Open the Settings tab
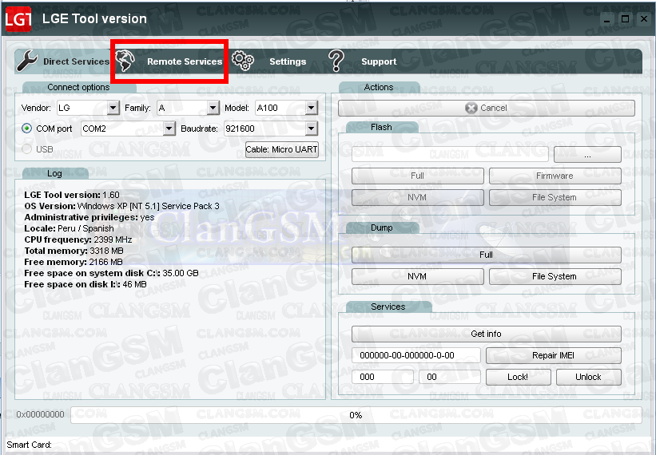 pyautogui.click(x=269, y=61)
